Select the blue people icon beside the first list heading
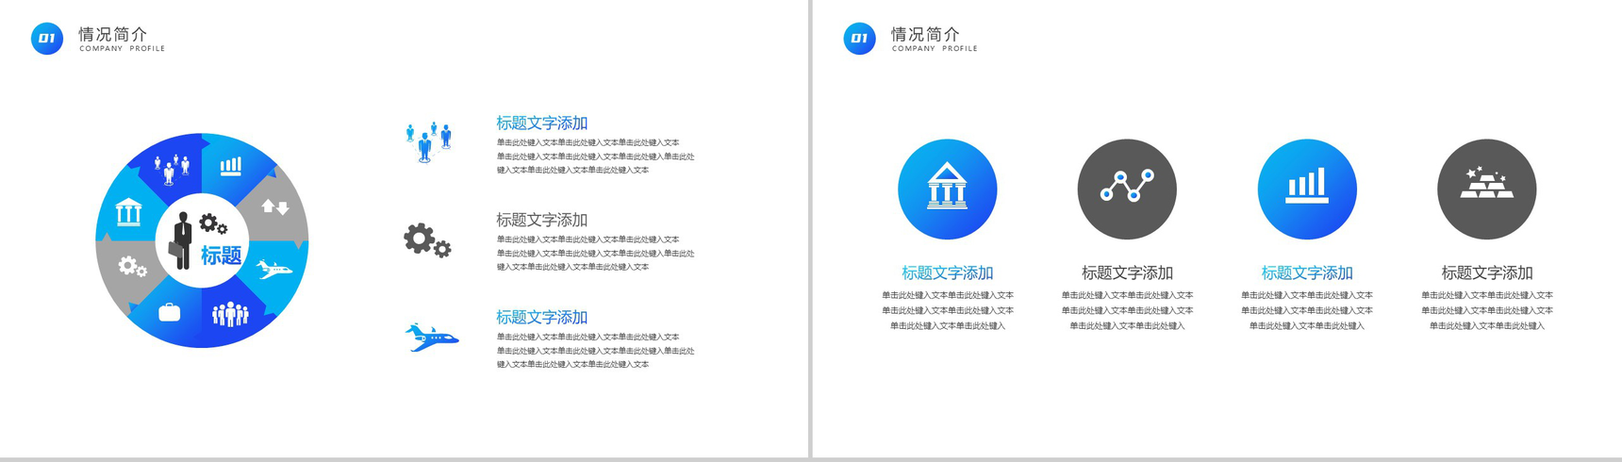This screenshot has width=1622, height=462. [x=428, y=142]
